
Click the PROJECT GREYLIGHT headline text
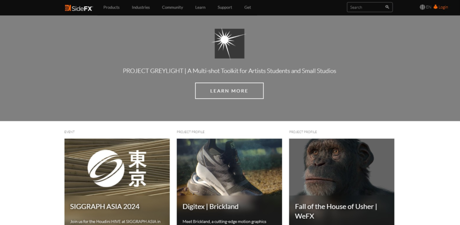coord(230,71)
